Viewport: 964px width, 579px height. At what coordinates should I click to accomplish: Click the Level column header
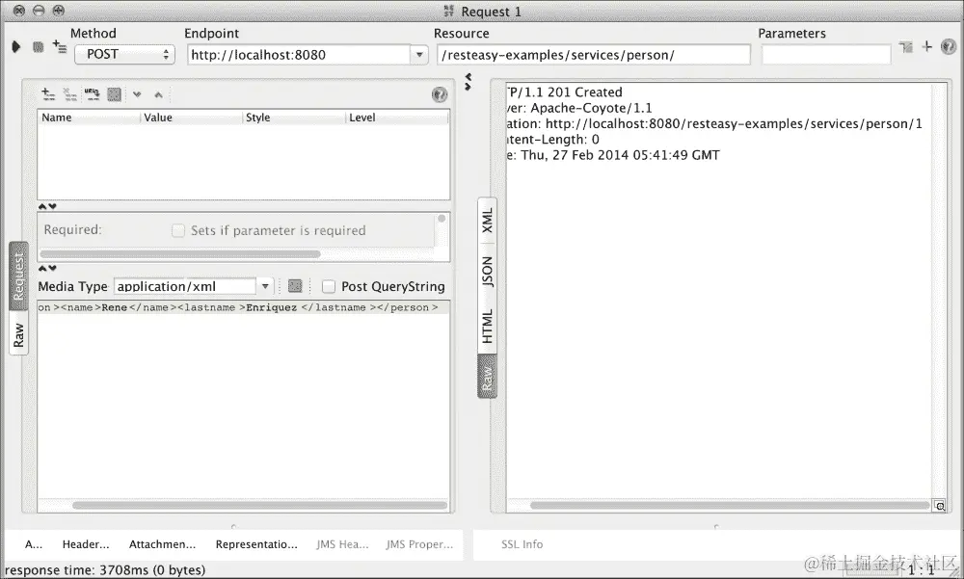[x=397, y=118]
